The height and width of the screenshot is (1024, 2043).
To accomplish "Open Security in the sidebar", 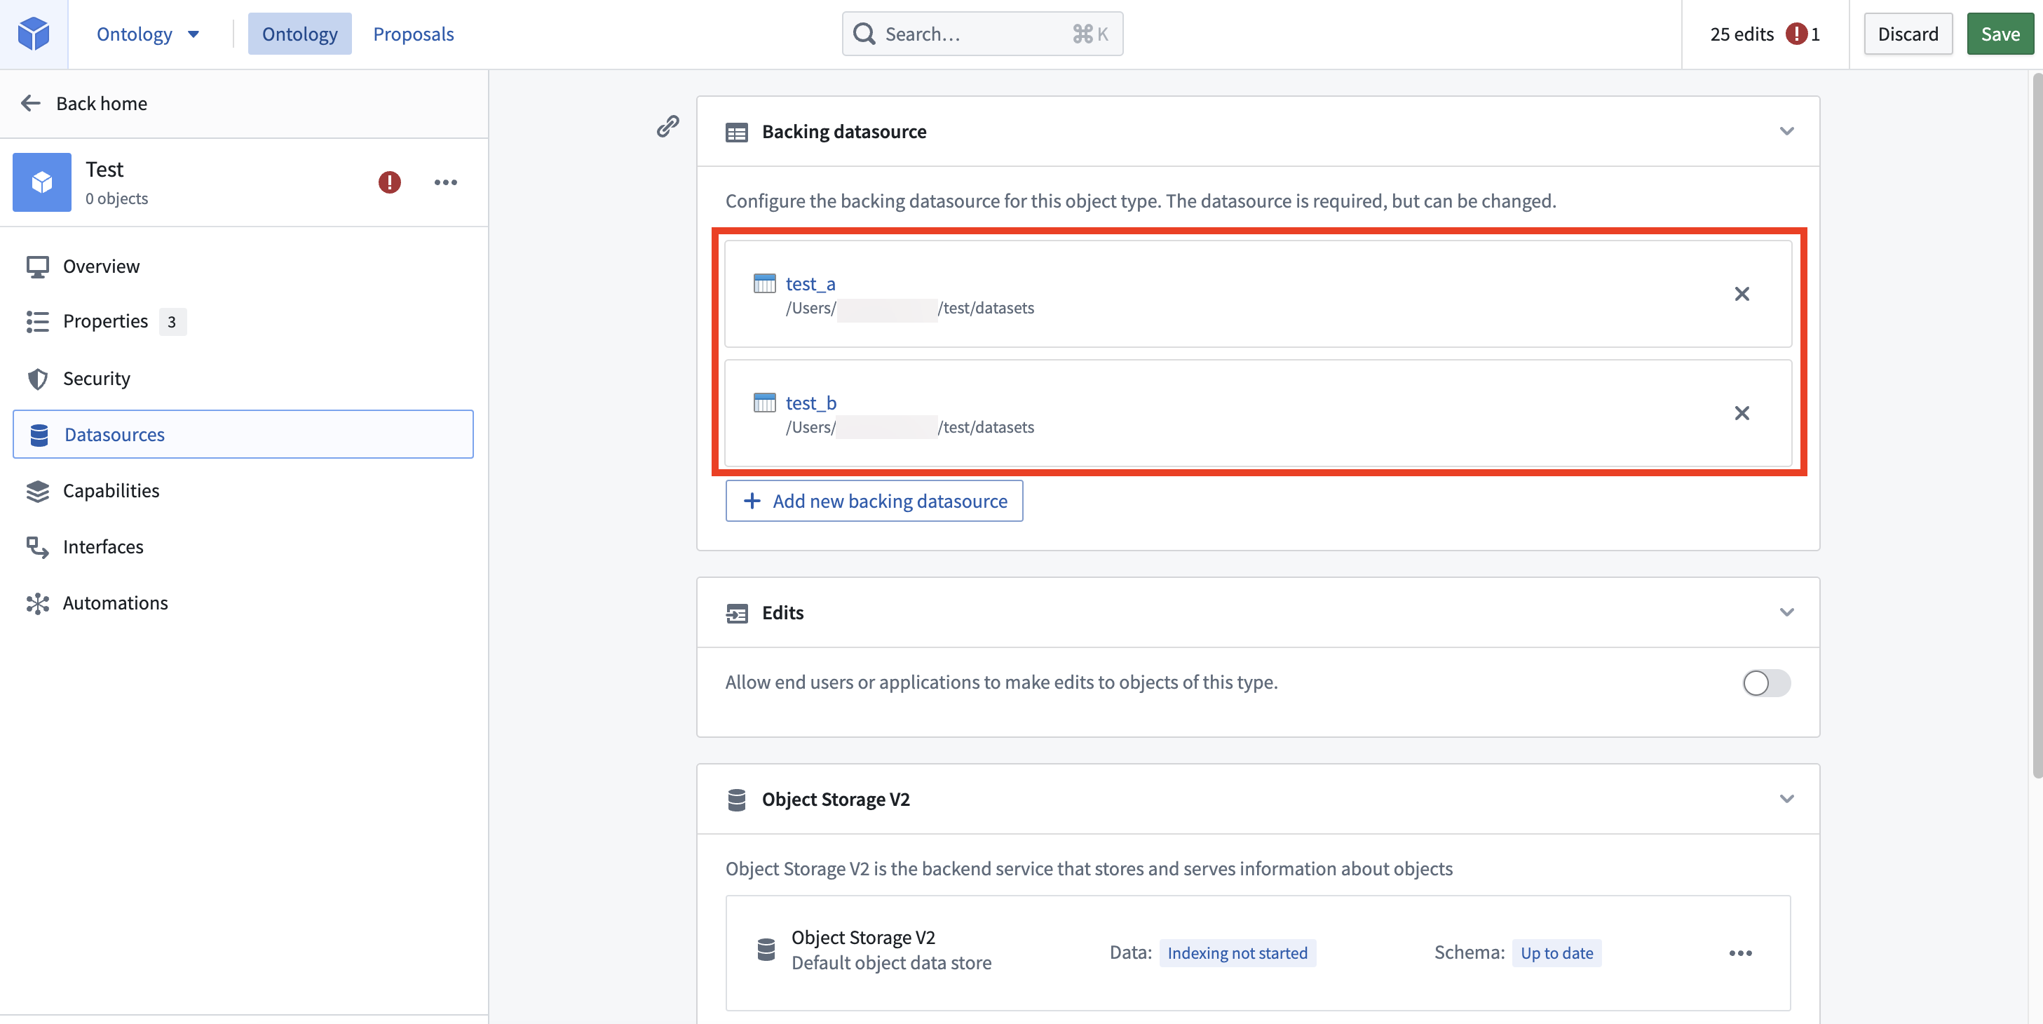I will point(243,378).
